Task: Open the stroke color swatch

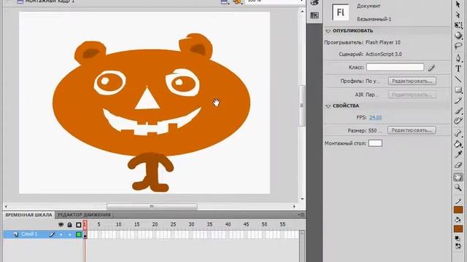Action: pyautogui.click(x=458, y=210)
